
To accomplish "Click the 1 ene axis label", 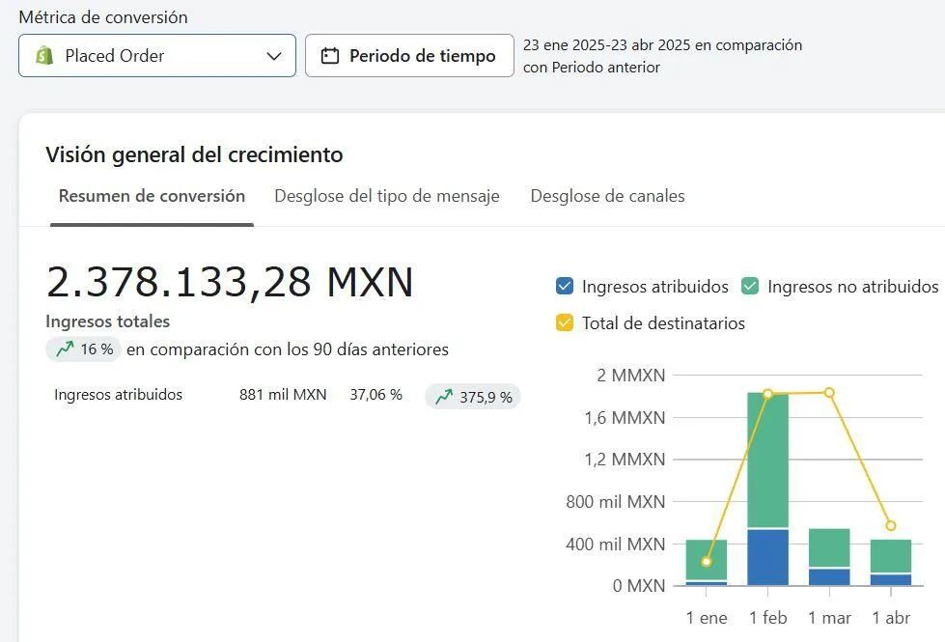I will click(x=707, y=618).
